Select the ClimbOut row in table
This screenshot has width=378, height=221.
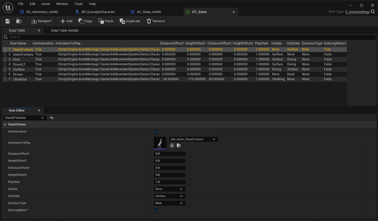tap(20, 79)
